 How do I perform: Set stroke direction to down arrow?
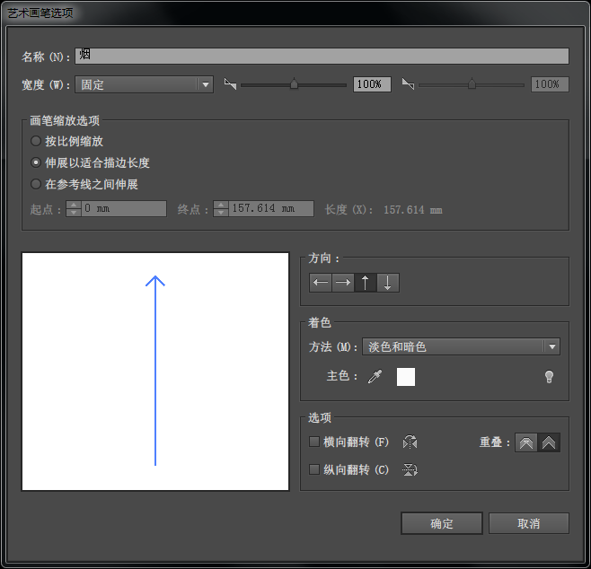(388, 283)
